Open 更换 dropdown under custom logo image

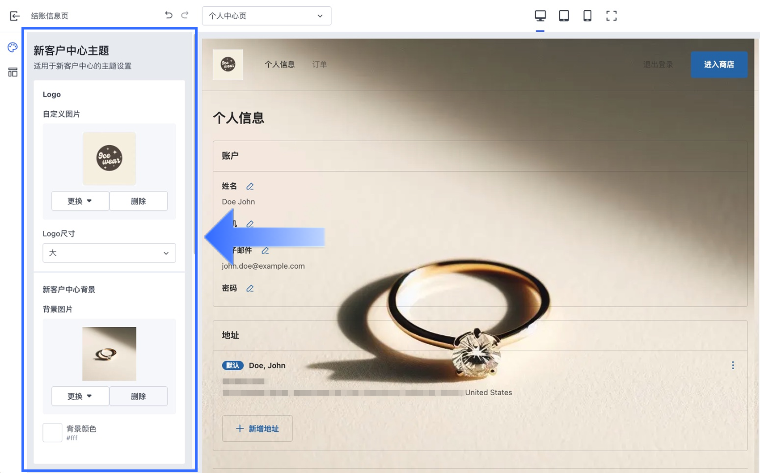coord(80,201)
